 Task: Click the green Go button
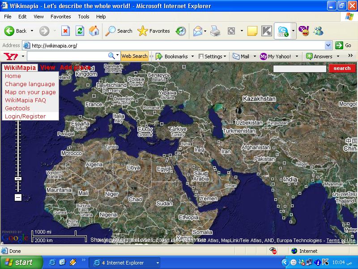tap(343, 45)
